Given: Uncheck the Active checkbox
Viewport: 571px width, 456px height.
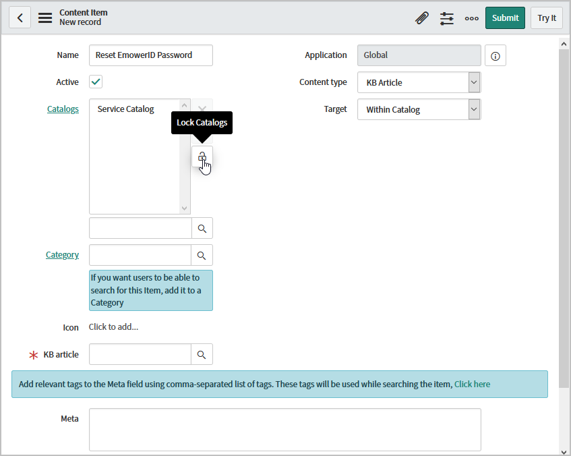Looking at the screenshot, I should (96, 82).
